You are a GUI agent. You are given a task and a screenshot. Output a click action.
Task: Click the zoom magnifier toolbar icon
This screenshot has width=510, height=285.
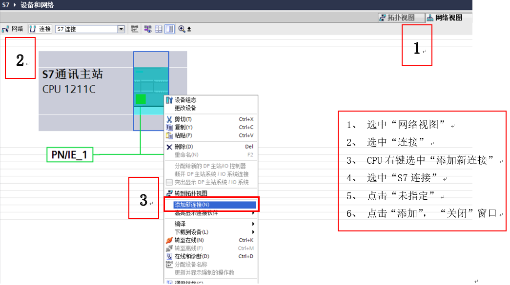coord(182,29)
